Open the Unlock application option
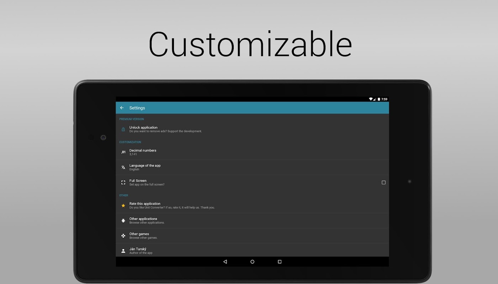The height and width of the screenshot is (284, 498). [252, 129]
